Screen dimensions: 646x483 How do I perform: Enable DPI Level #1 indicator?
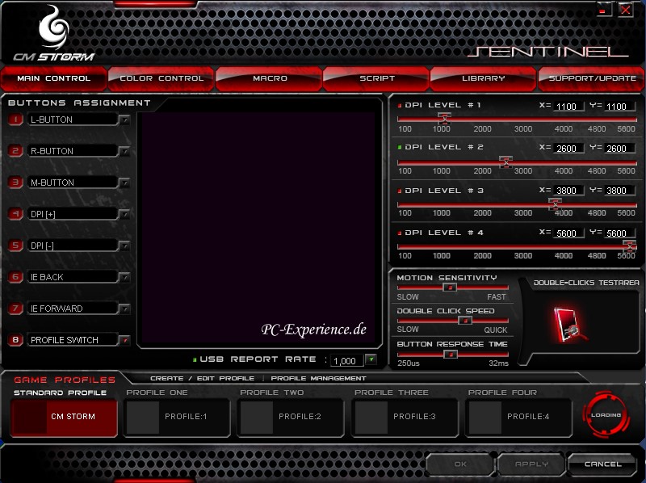point(399,106)
